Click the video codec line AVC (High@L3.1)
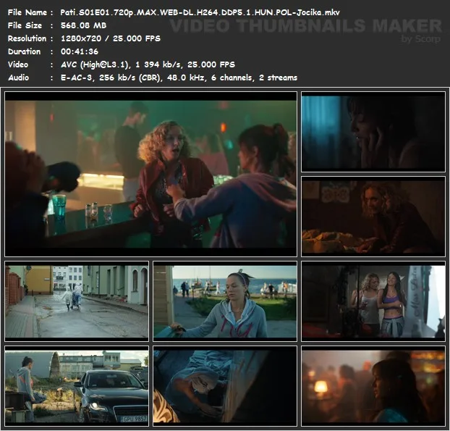Image resolution: width=450 pixels, height=431 pixels. tap(148, 64)
